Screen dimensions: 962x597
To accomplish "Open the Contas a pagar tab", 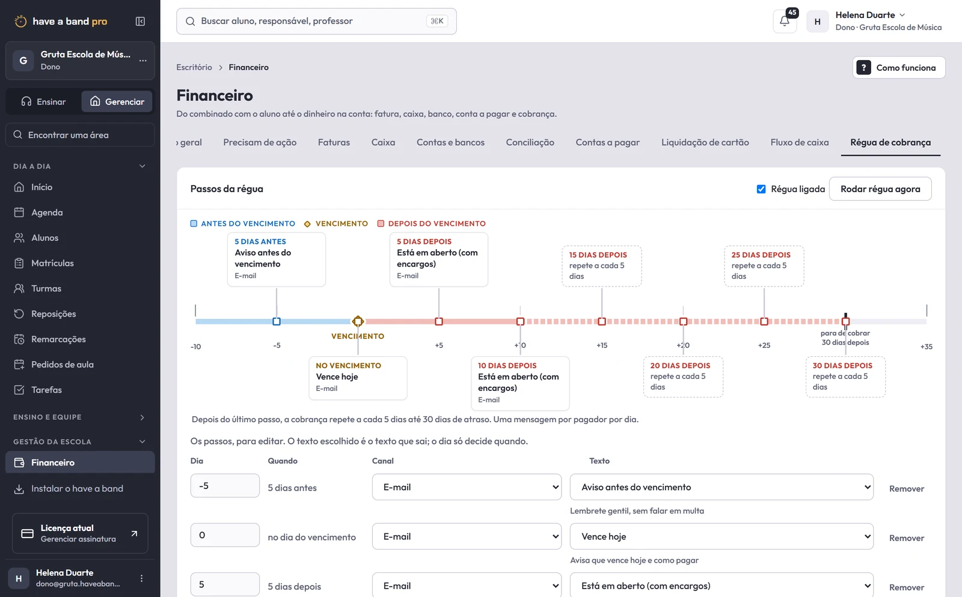I will 607,142.
